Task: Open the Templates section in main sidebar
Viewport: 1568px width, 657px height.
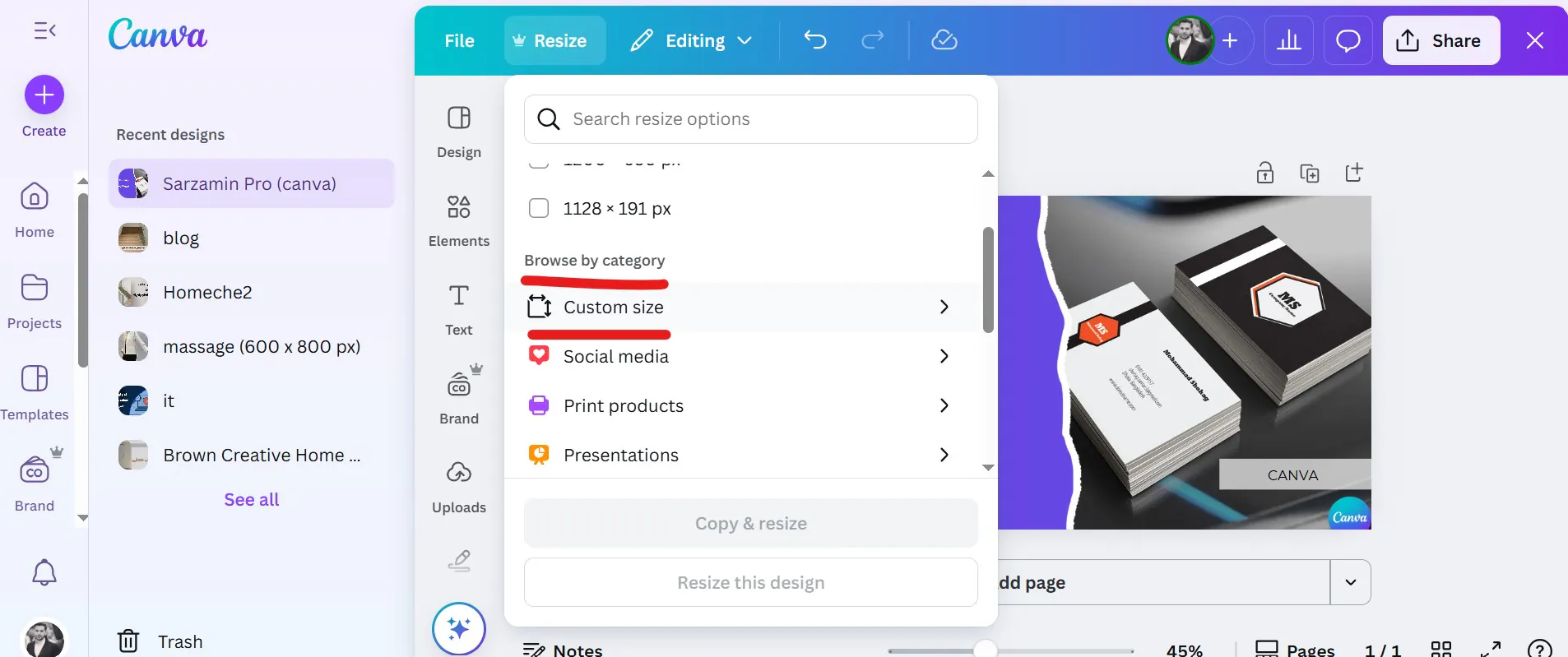Action: [x=35, y=392]
